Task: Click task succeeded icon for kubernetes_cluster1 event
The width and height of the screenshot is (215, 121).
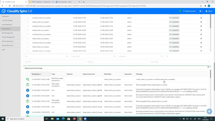Action: tap(28, 85)
